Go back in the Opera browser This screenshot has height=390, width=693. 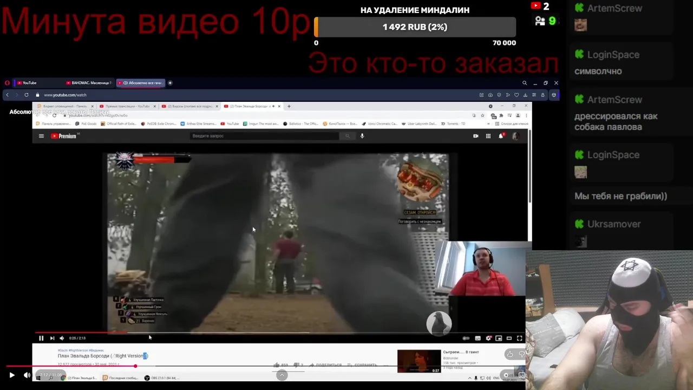(7, 95)
